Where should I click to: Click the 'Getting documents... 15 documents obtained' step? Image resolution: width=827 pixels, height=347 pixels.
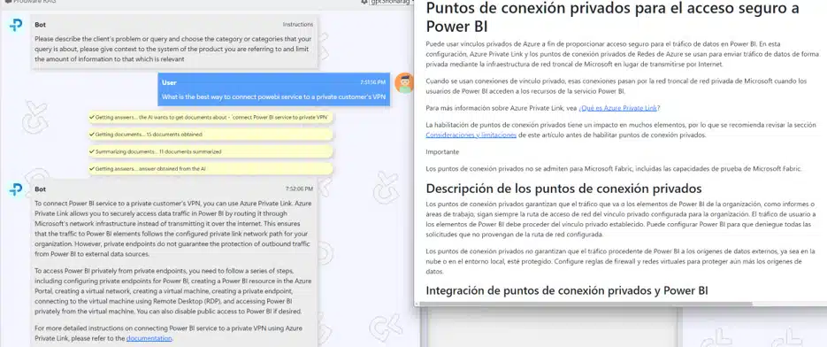click(x=211, y=135)
